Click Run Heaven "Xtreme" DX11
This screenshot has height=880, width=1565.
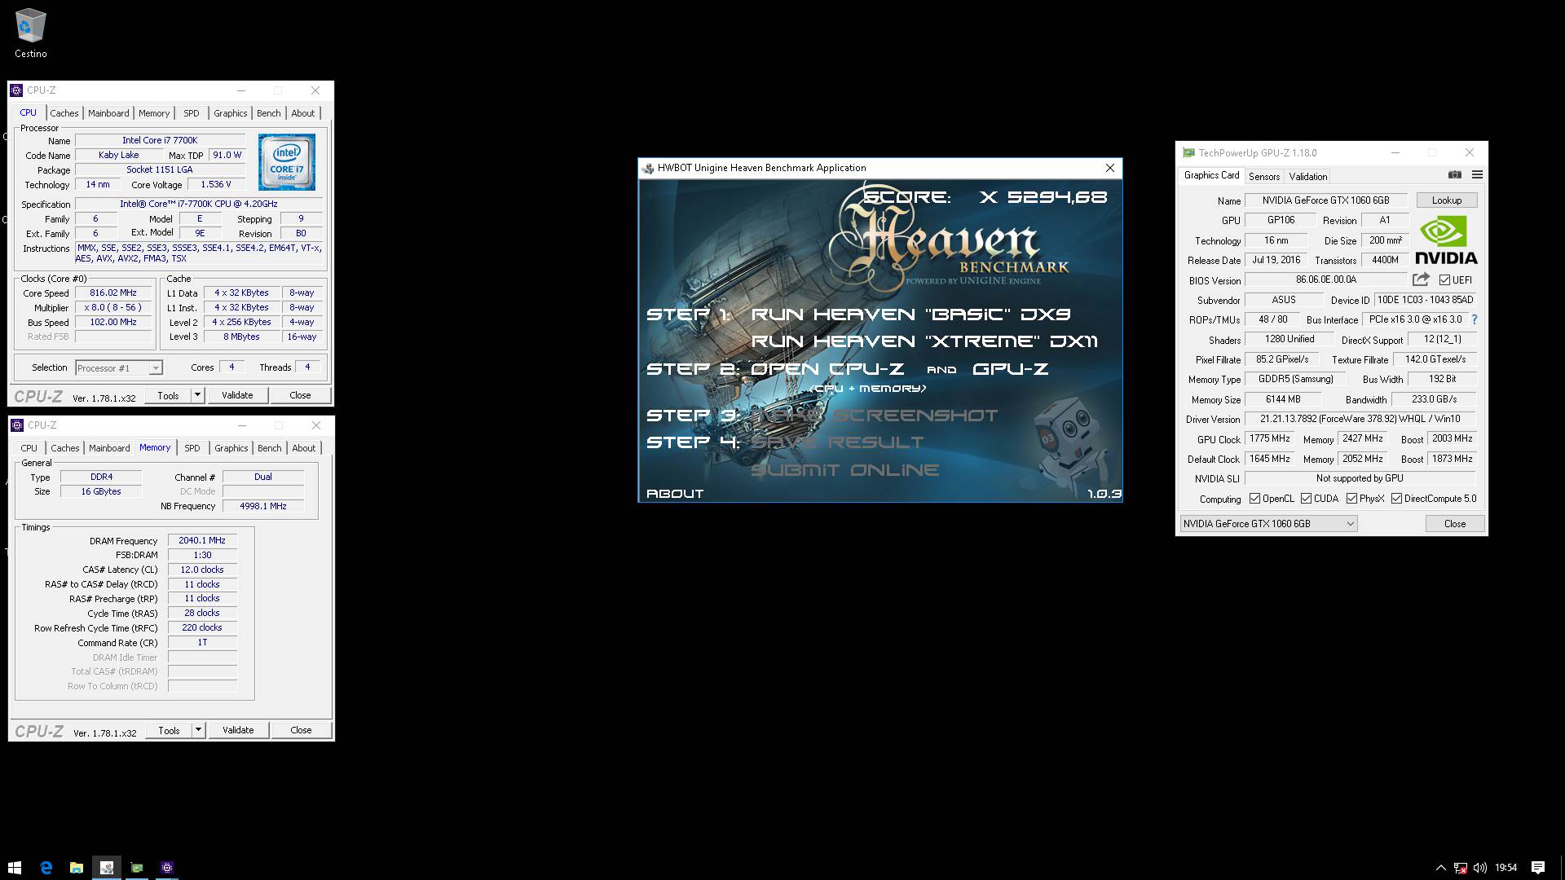tap(924, 341)
